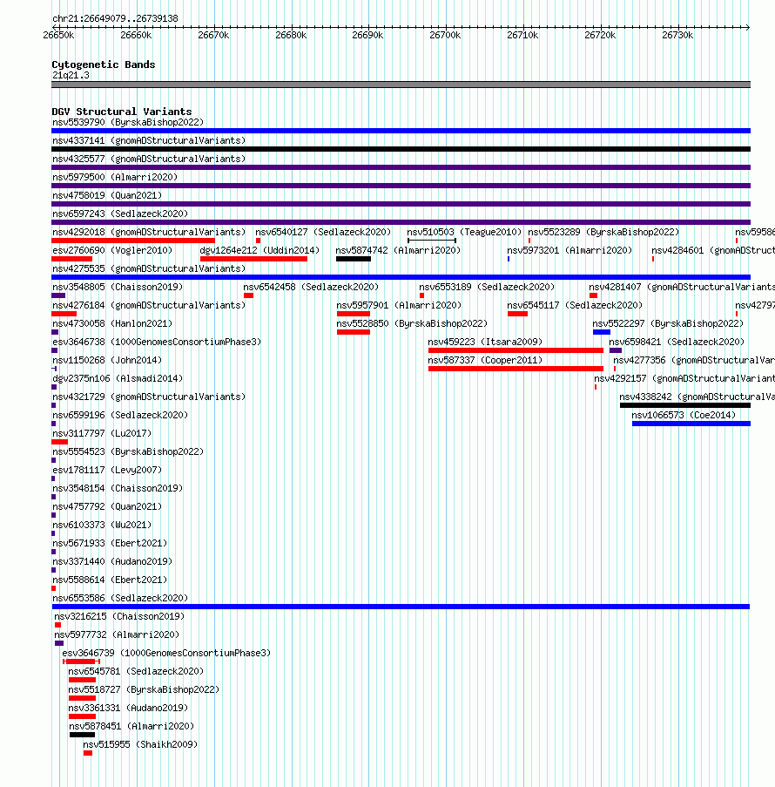This screenshot has height=787, width=775.
Task: Open nsv6103373 (Wu2021) label
Action: (102, 525)
